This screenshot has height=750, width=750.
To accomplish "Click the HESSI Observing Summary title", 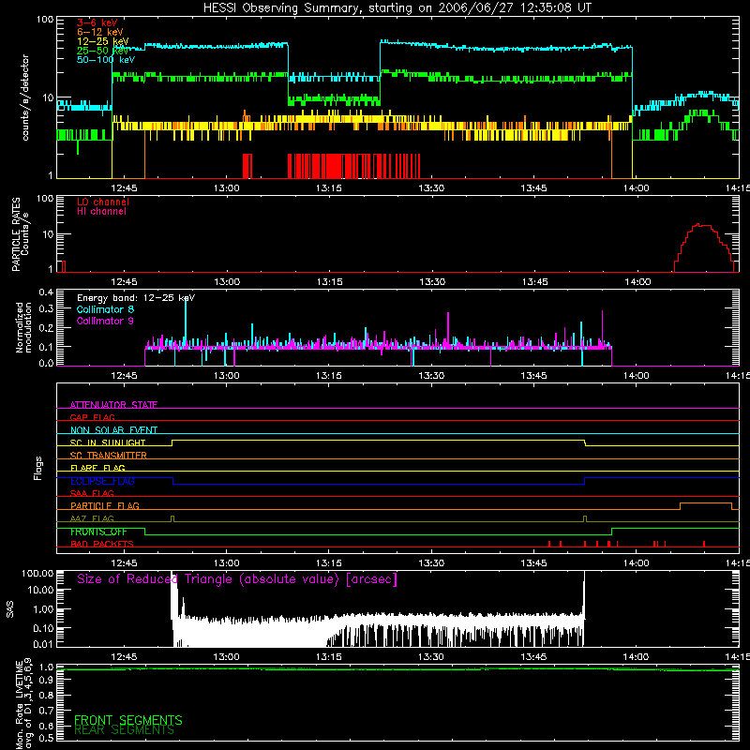I will point(397,8).
